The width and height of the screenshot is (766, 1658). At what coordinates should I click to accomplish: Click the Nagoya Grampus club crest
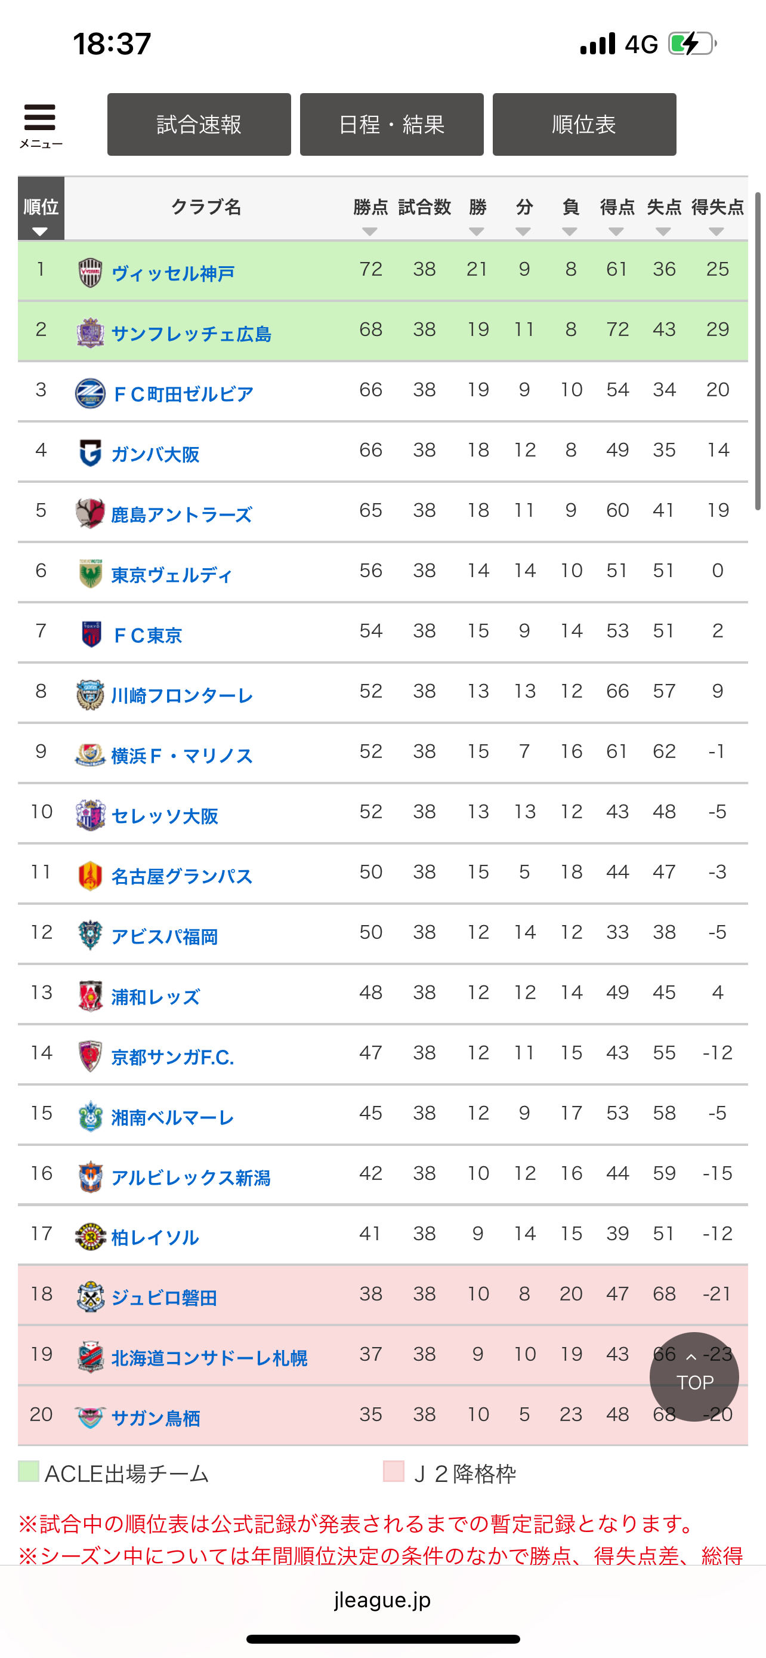click(90, 876)
